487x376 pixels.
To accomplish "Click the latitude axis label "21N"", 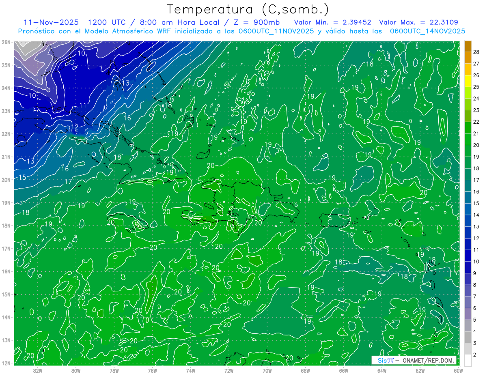I will 6,157.
